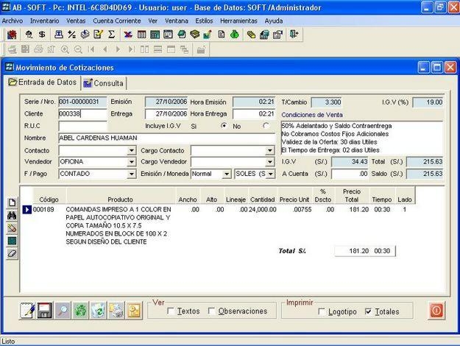Open the Ayuda menu
The width and height of the screenshot is (460, 346).
(x=273, y=21)
